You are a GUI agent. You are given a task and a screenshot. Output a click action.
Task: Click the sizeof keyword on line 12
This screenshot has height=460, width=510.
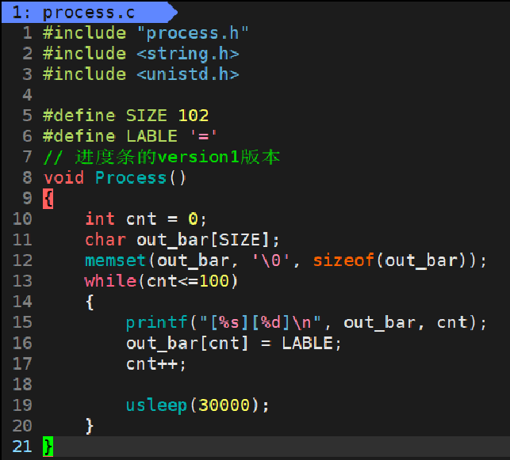343,260
